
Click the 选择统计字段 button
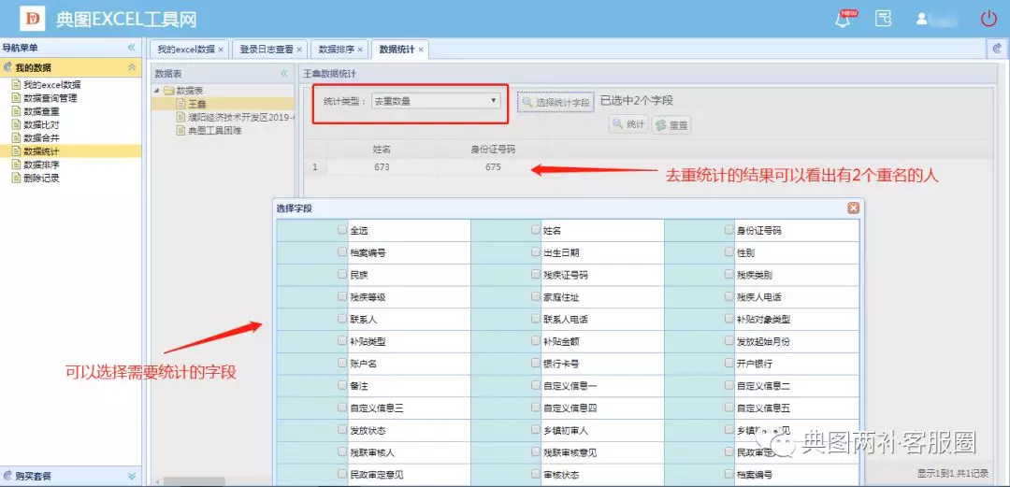(x=556, y=102)
